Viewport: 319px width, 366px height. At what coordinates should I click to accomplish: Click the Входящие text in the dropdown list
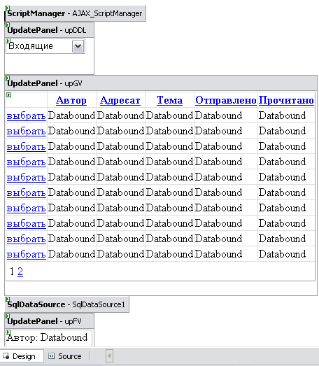click(31, 46)
